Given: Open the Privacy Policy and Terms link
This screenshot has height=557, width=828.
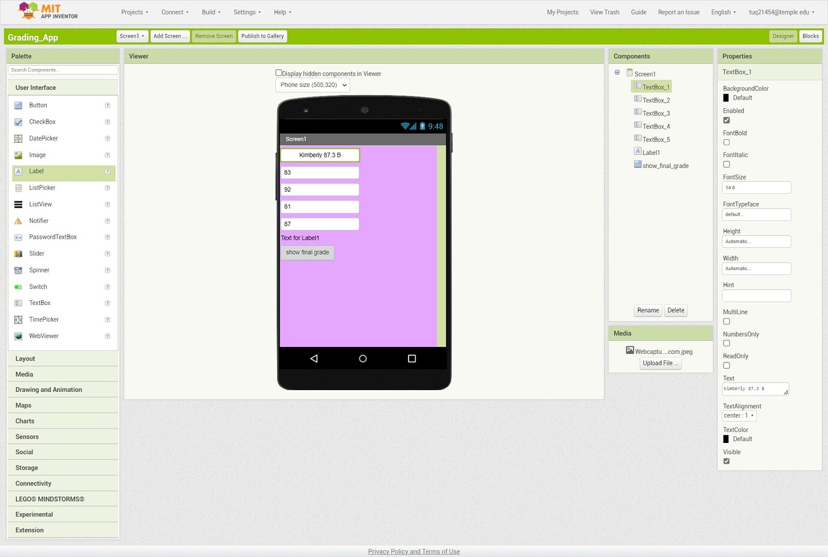Looking at the screenshot, I should point(413,551).
